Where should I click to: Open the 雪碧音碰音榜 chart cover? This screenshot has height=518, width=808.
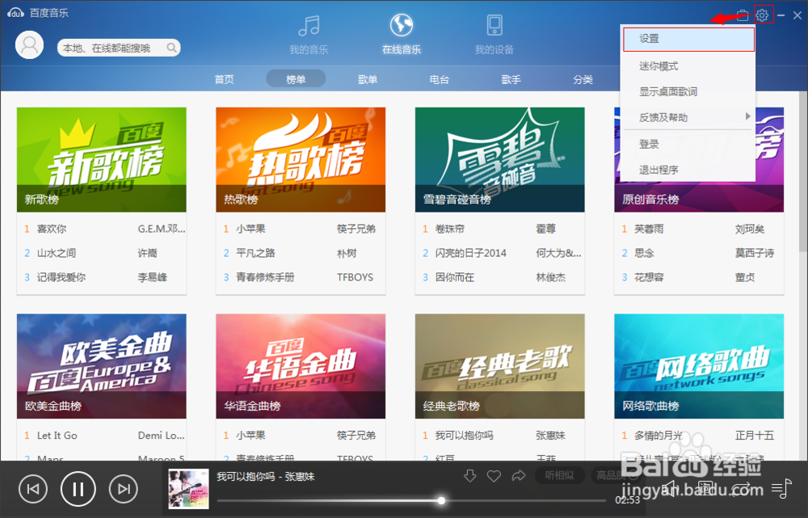pos(500,160)
